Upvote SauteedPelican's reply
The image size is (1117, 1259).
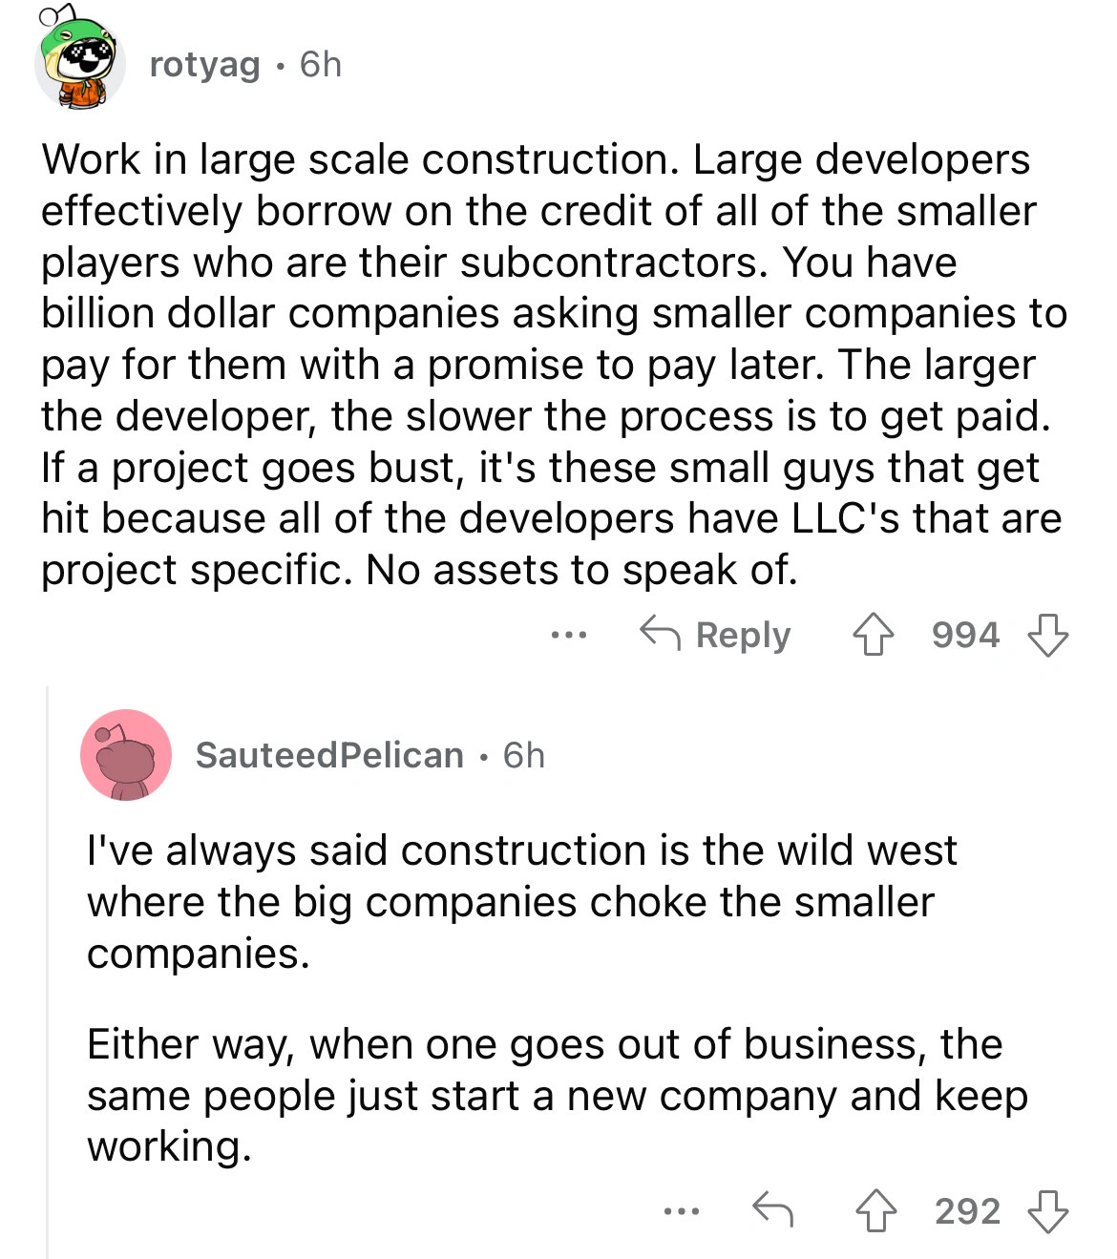coord(875,1212)
